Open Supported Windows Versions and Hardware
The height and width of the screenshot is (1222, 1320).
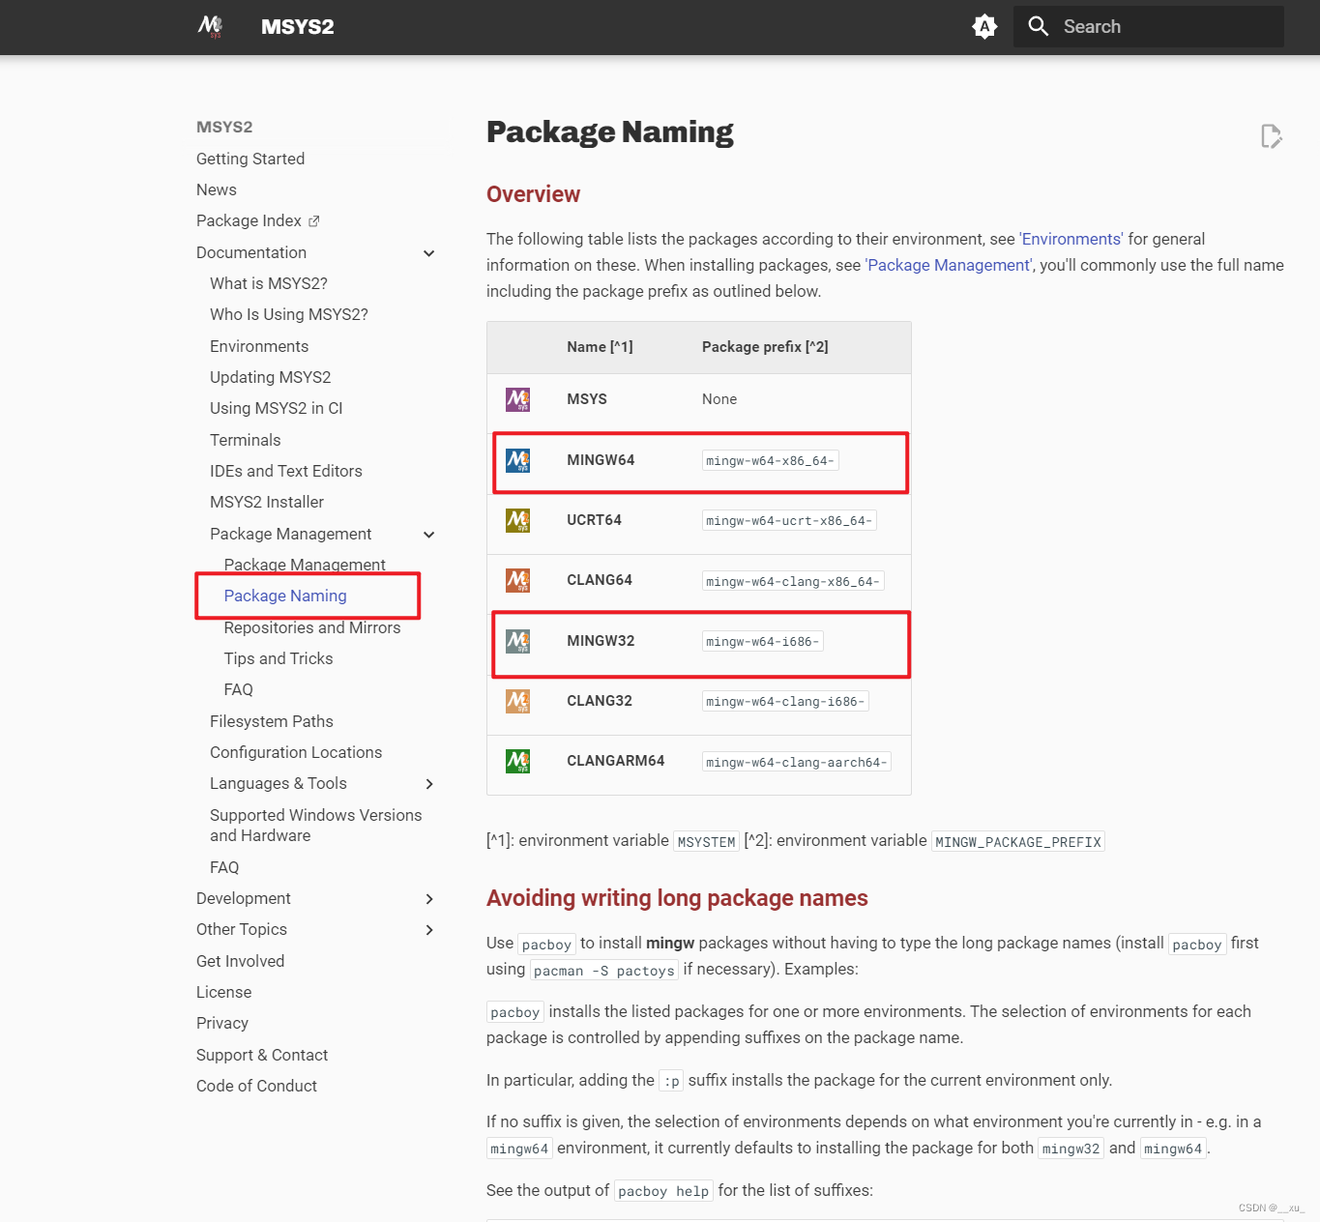pyautogui.click(x=316, y=826)
